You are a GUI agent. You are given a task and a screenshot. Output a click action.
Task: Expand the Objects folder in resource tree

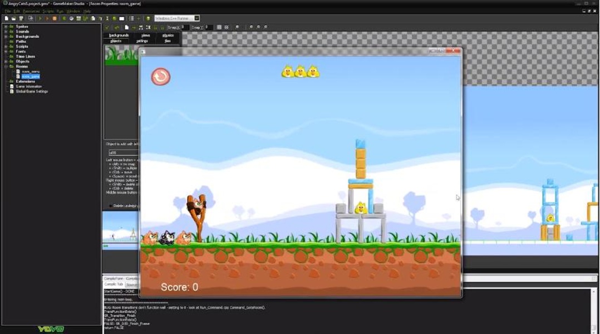tap(6, 61)
